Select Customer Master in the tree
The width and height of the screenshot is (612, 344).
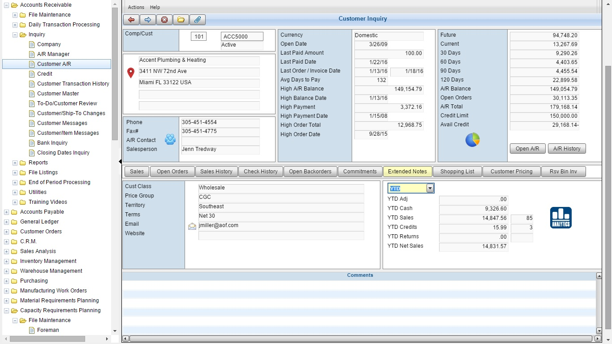point(58,94)
